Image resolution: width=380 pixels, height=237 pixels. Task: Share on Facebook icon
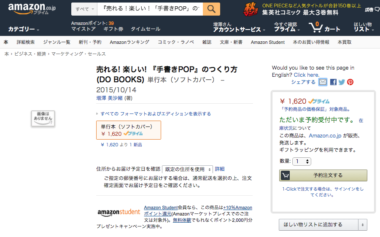click(333, 82)
